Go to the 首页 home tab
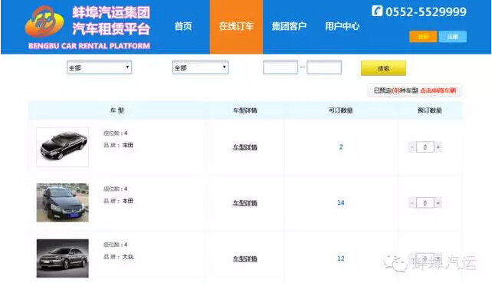The height and width of the screenshot is (283, 492). tap(183, 26)
